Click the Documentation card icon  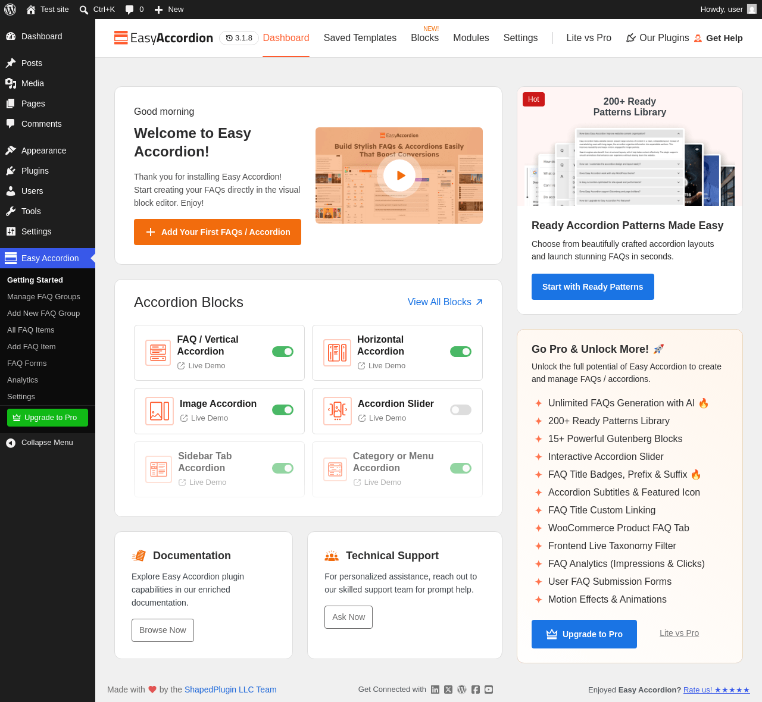[139, 556]
